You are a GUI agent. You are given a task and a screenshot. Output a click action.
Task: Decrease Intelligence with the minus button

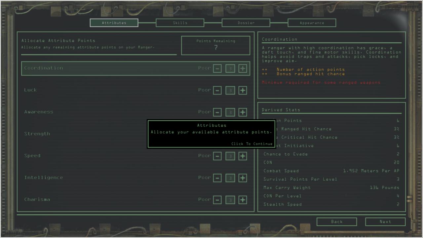[217, 178]
